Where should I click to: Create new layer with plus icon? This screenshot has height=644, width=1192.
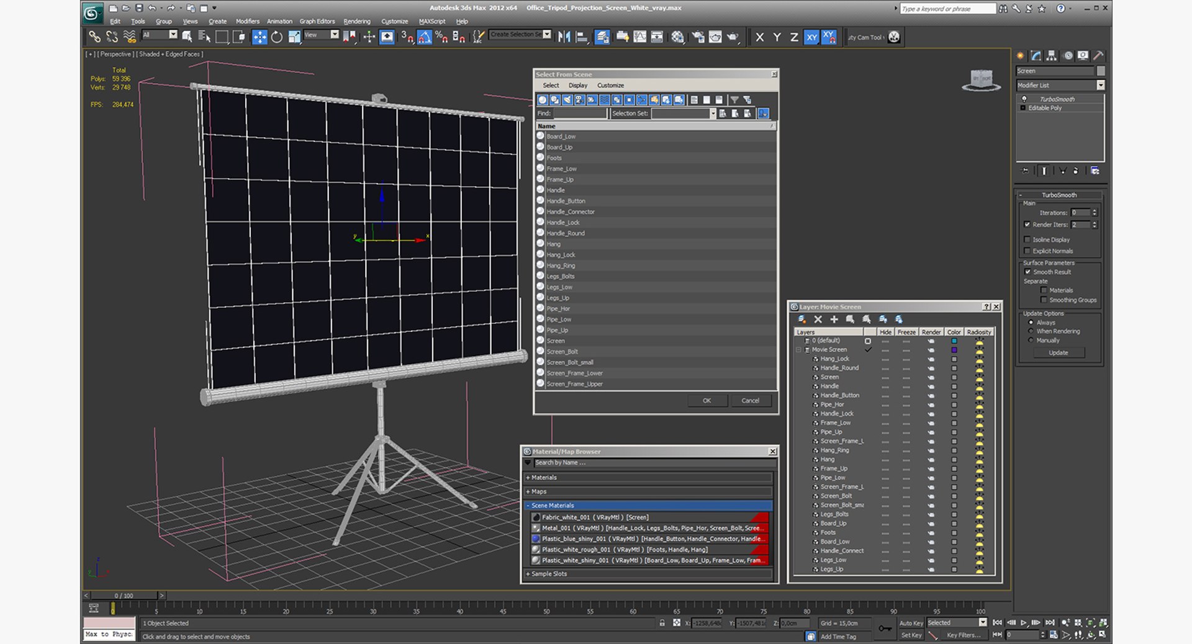click(x=834, y=320)
